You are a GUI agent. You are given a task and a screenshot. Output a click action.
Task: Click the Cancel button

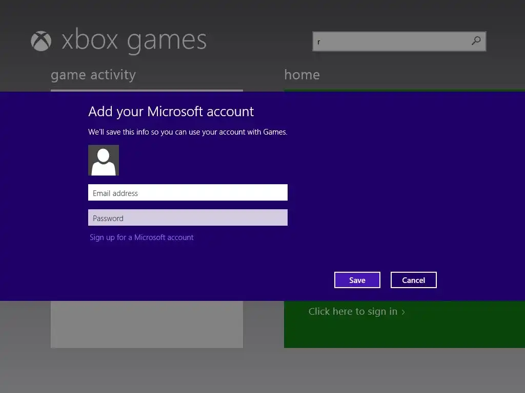(414, 280)
